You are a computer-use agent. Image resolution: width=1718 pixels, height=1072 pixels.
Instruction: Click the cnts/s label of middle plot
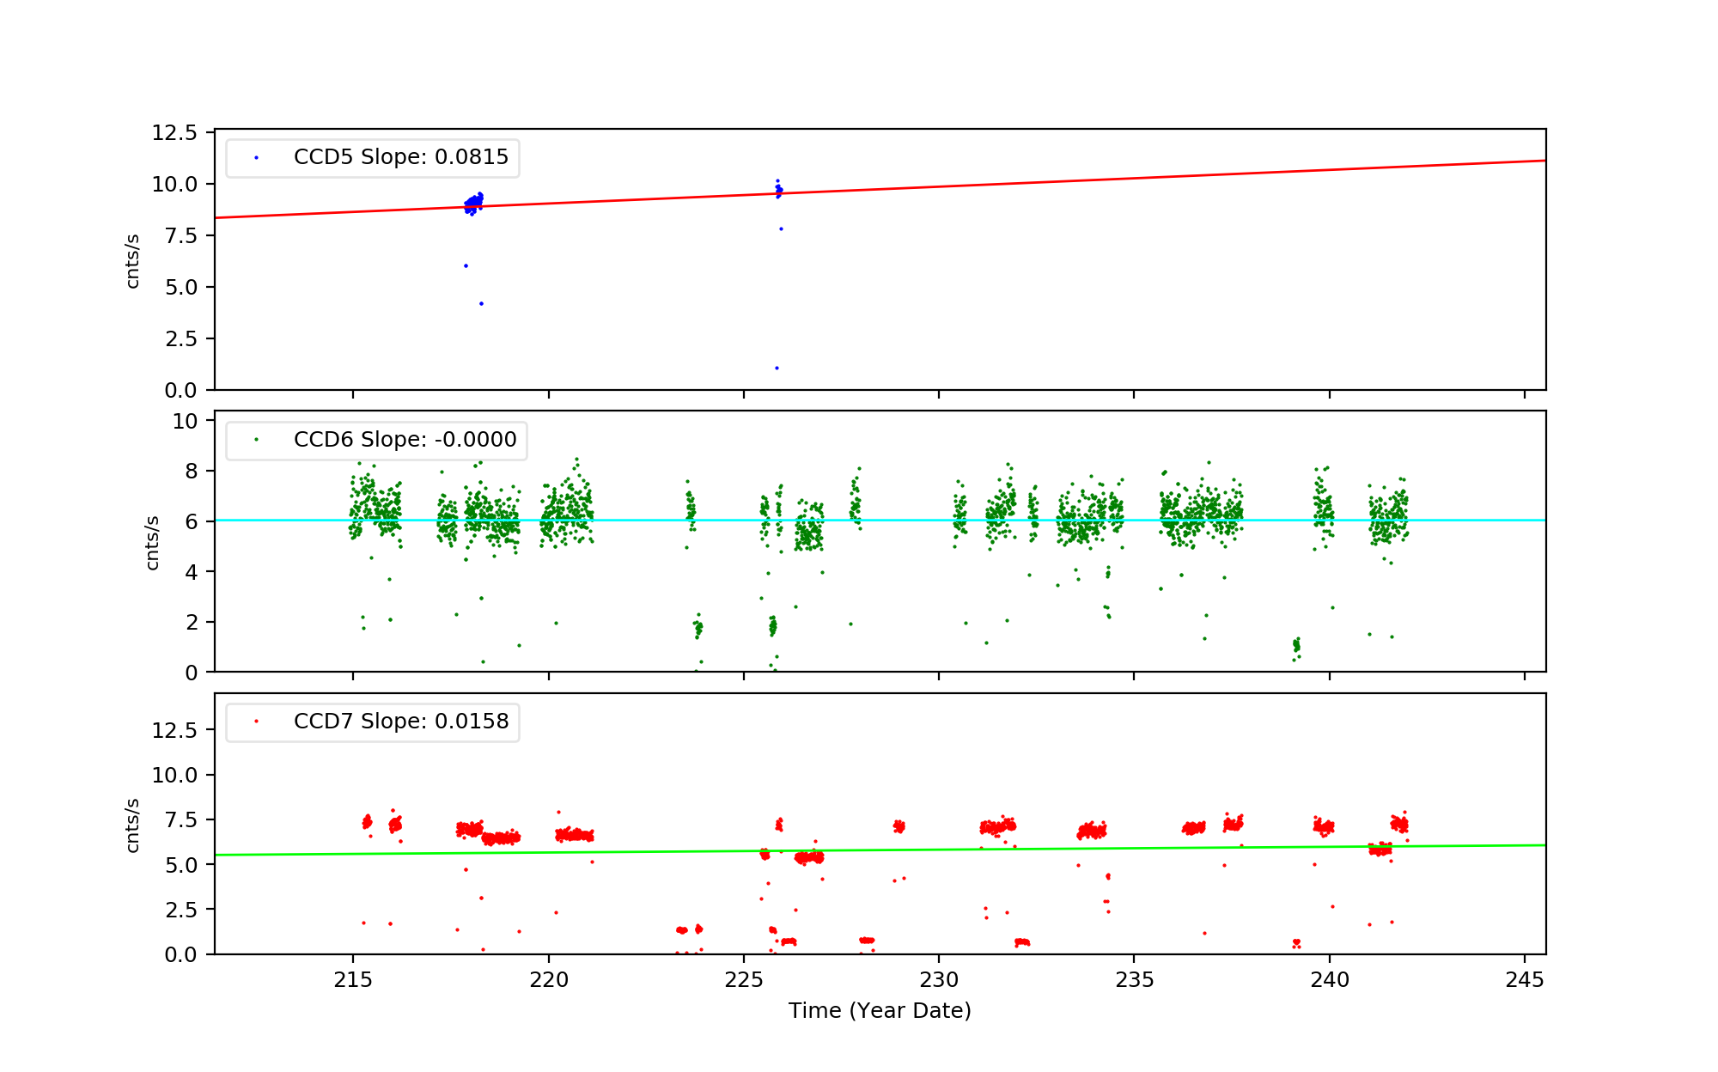(152, 543)
